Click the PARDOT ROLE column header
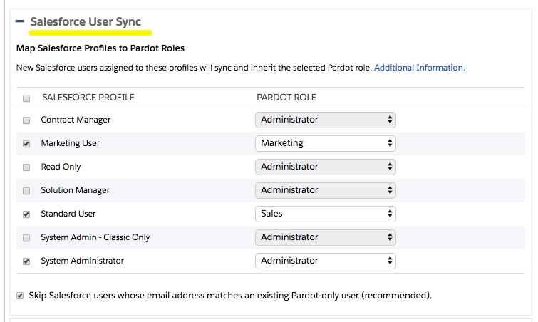This screenshot has height=322, width=538. click(286, 98)
